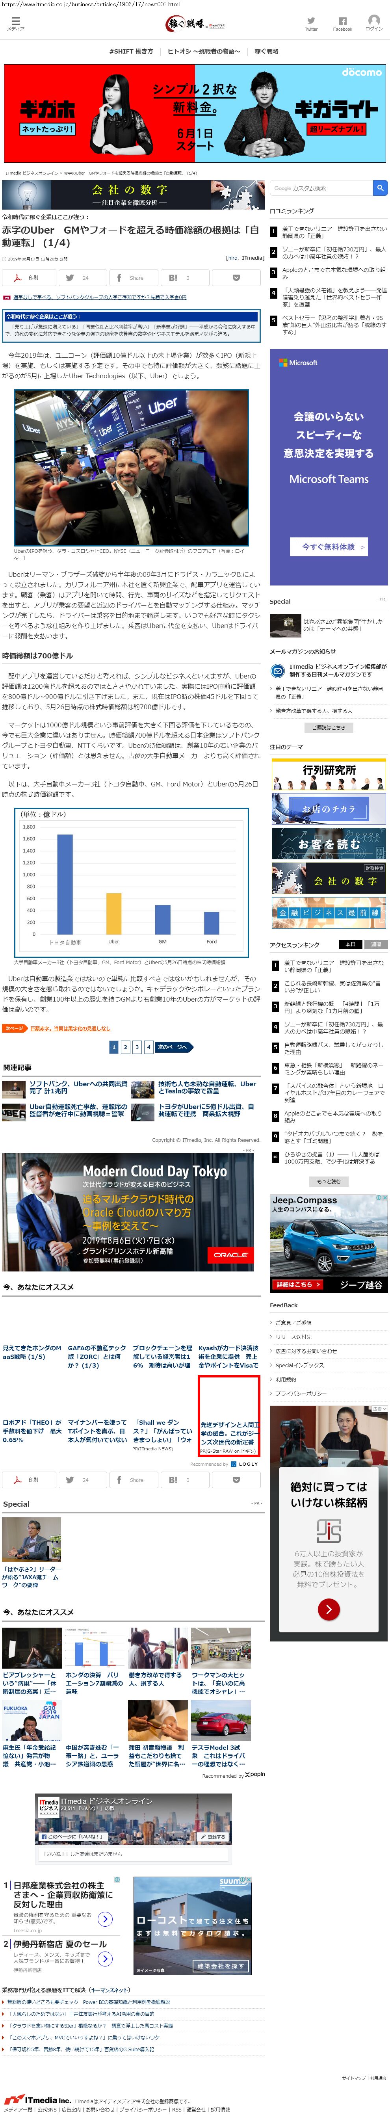This screenshot has height=2117, width=390.
Task: Open the 行列研究所 theme banner
Action: [329, 774]
